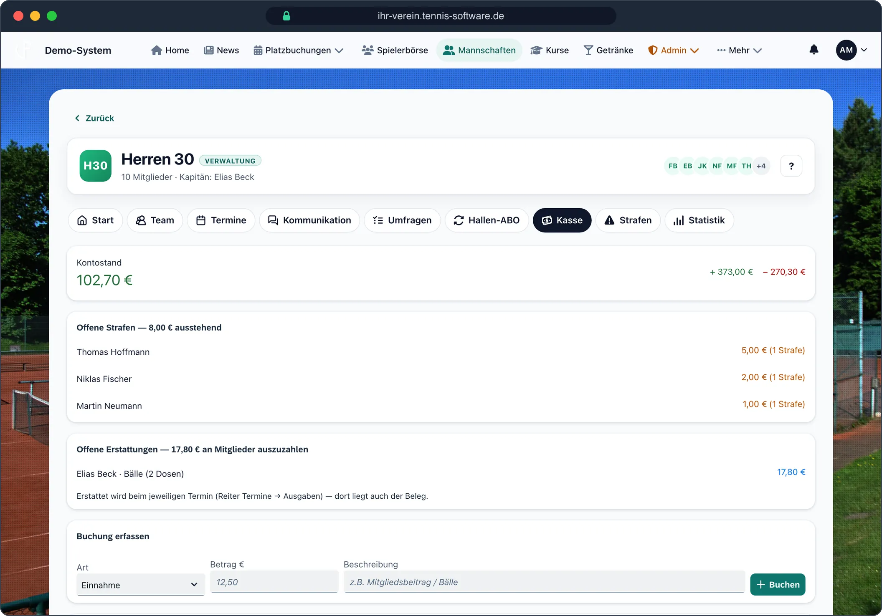Switch to the Team tab
882x616 pixels.
pyautogui.click(x=155, y=220)
